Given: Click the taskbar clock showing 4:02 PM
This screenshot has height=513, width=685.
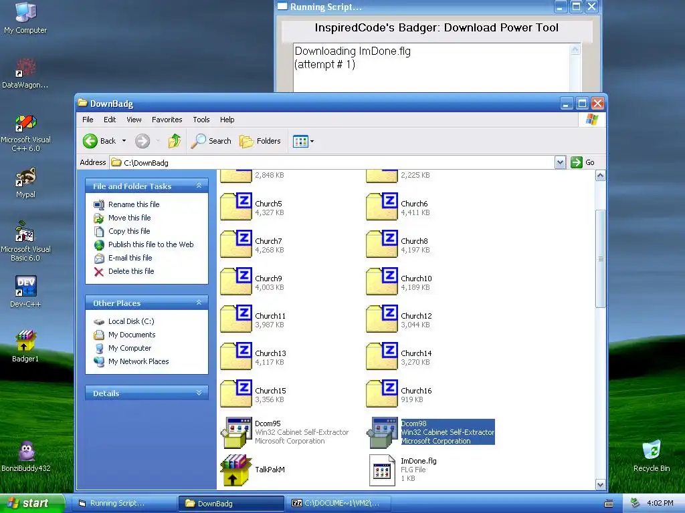Looking at the screenshot, I should point(660,503).
